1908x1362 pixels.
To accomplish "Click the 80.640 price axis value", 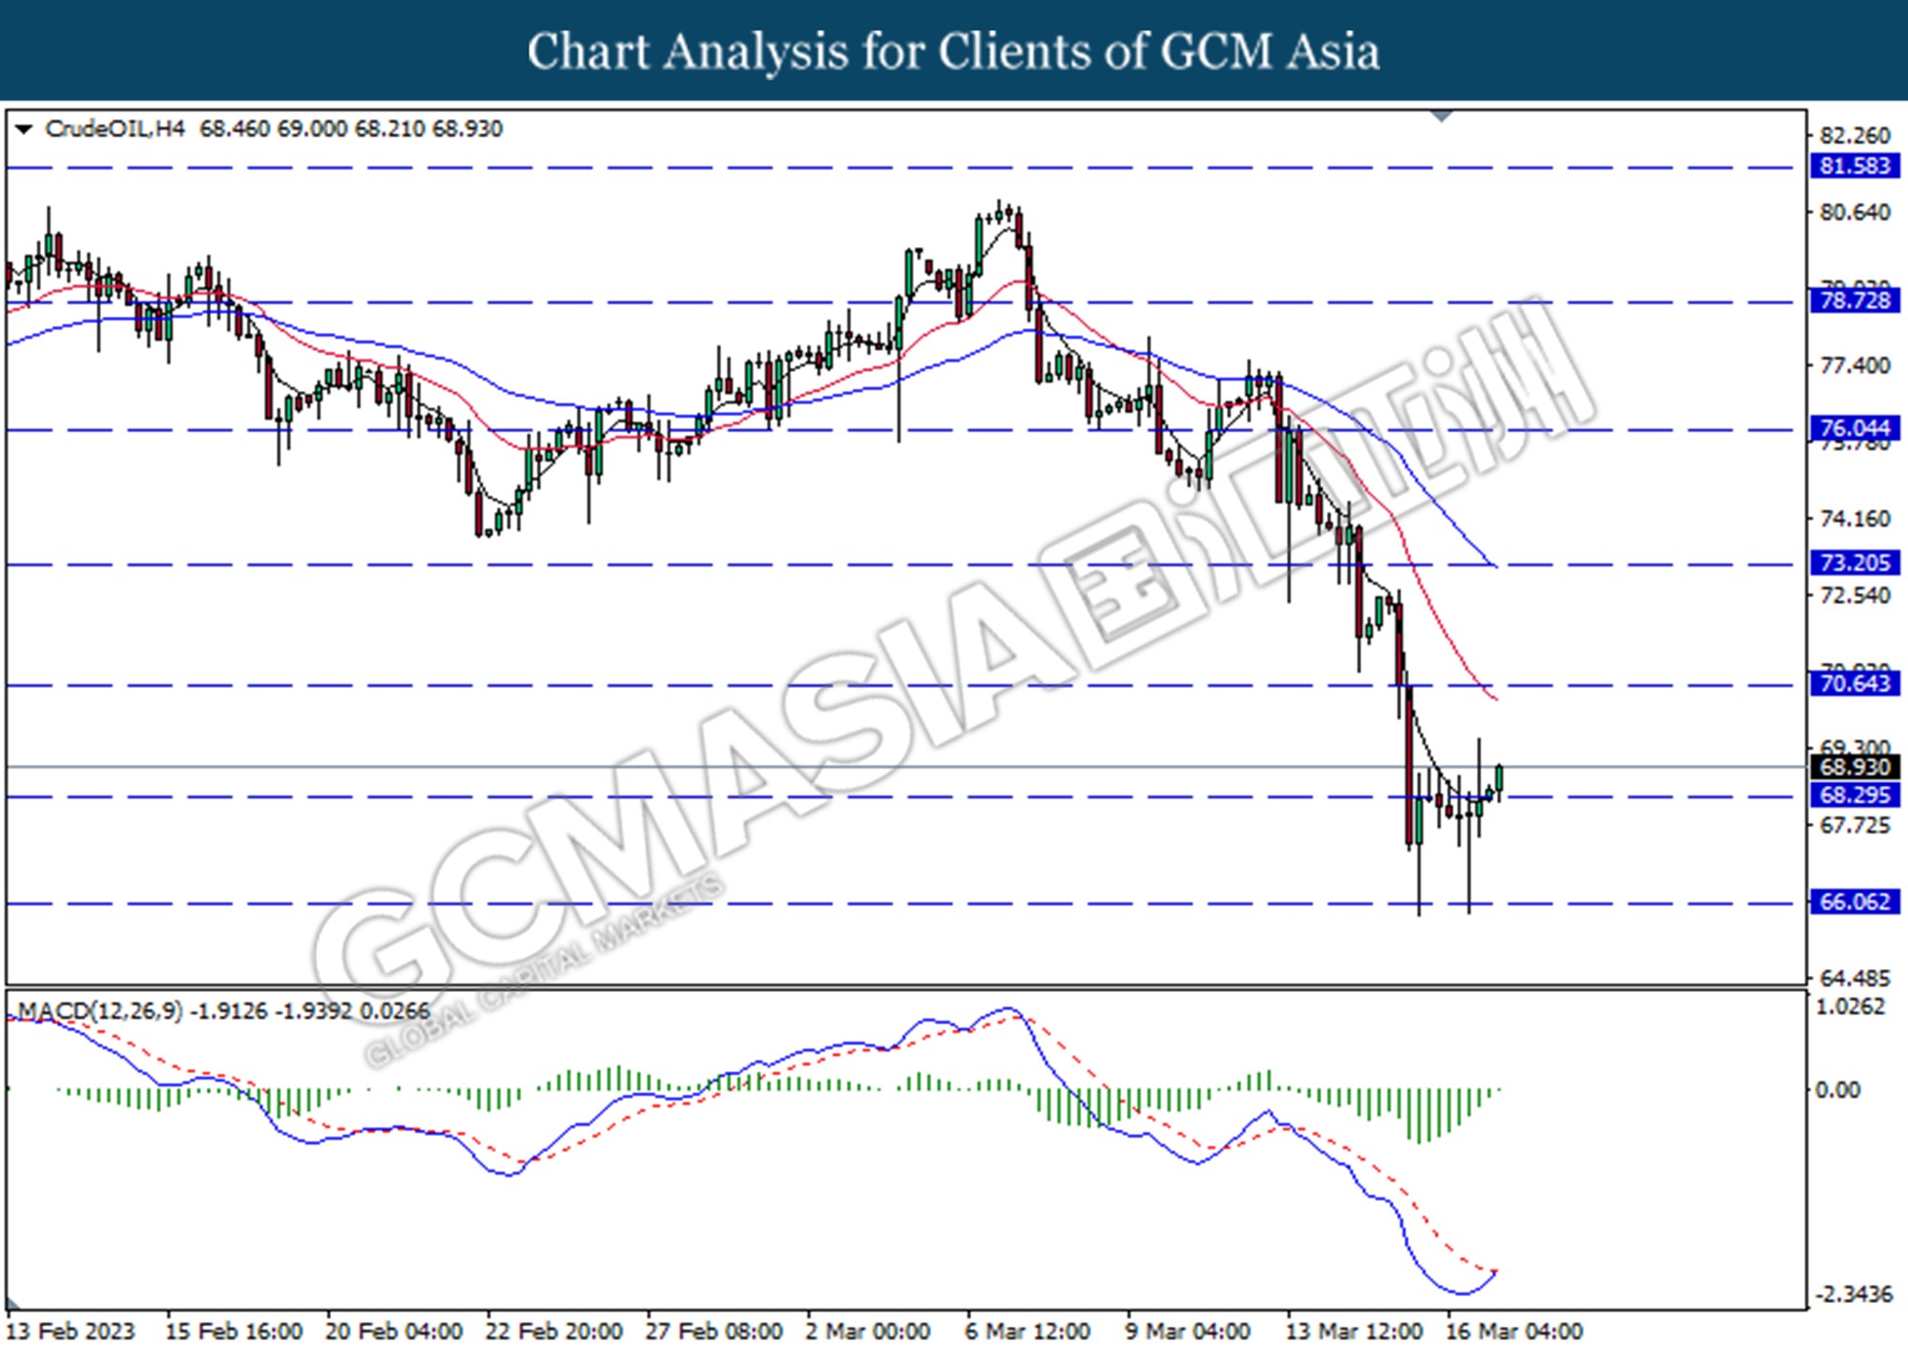I will click(x=1855, y=213).
